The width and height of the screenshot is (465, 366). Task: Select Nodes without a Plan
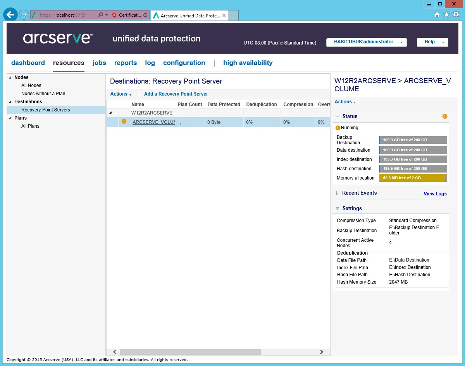tap(43, 94)
